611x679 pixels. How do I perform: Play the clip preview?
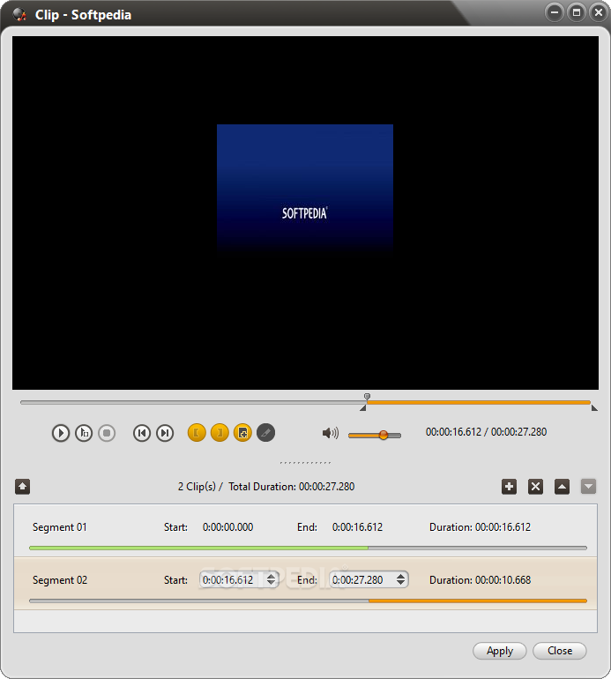point(61,433)
